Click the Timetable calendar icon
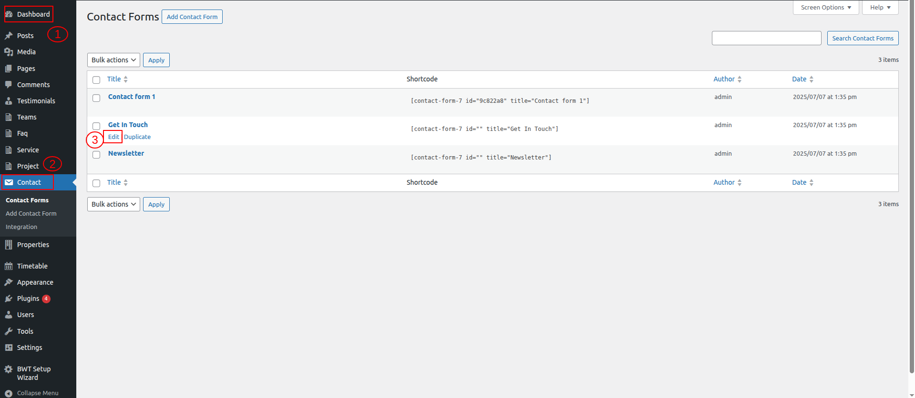Image resolution: width=915 pixels, height=398 pixels. [9, 266]
